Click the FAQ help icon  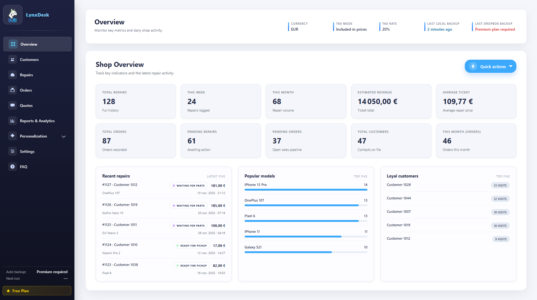[13, 167]
